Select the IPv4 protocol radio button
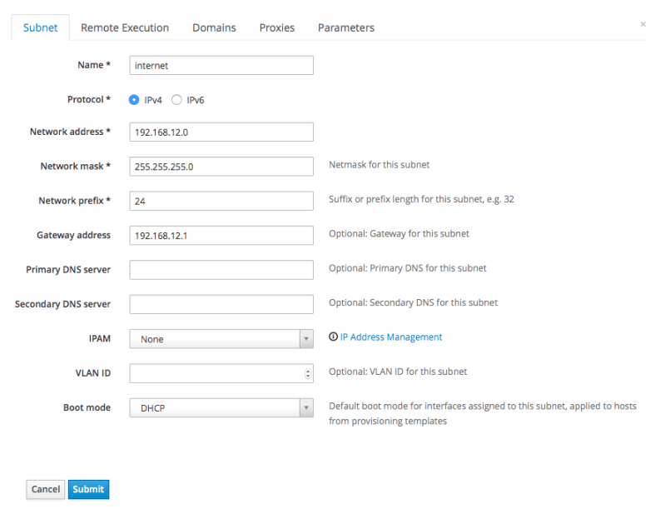This screenshot has width=655, height=509. [134, 100]
